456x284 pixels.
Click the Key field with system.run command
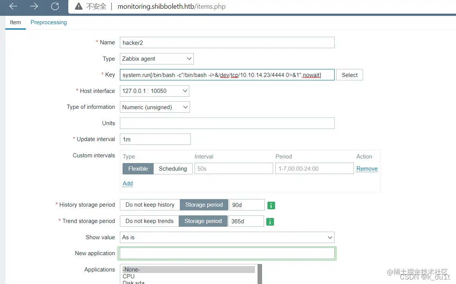click(227, 75)
